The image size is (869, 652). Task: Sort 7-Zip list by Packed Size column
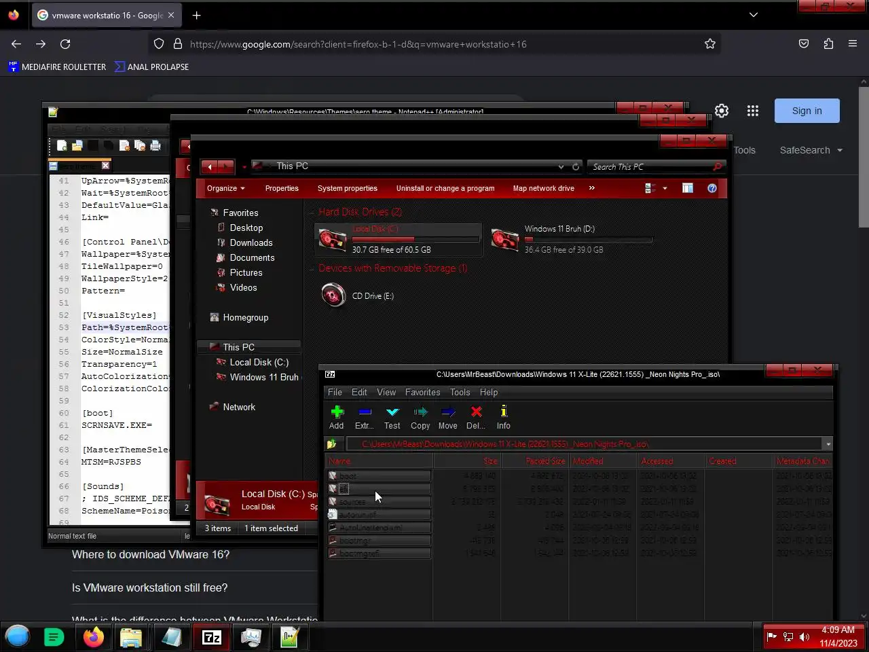coord(535,461)
